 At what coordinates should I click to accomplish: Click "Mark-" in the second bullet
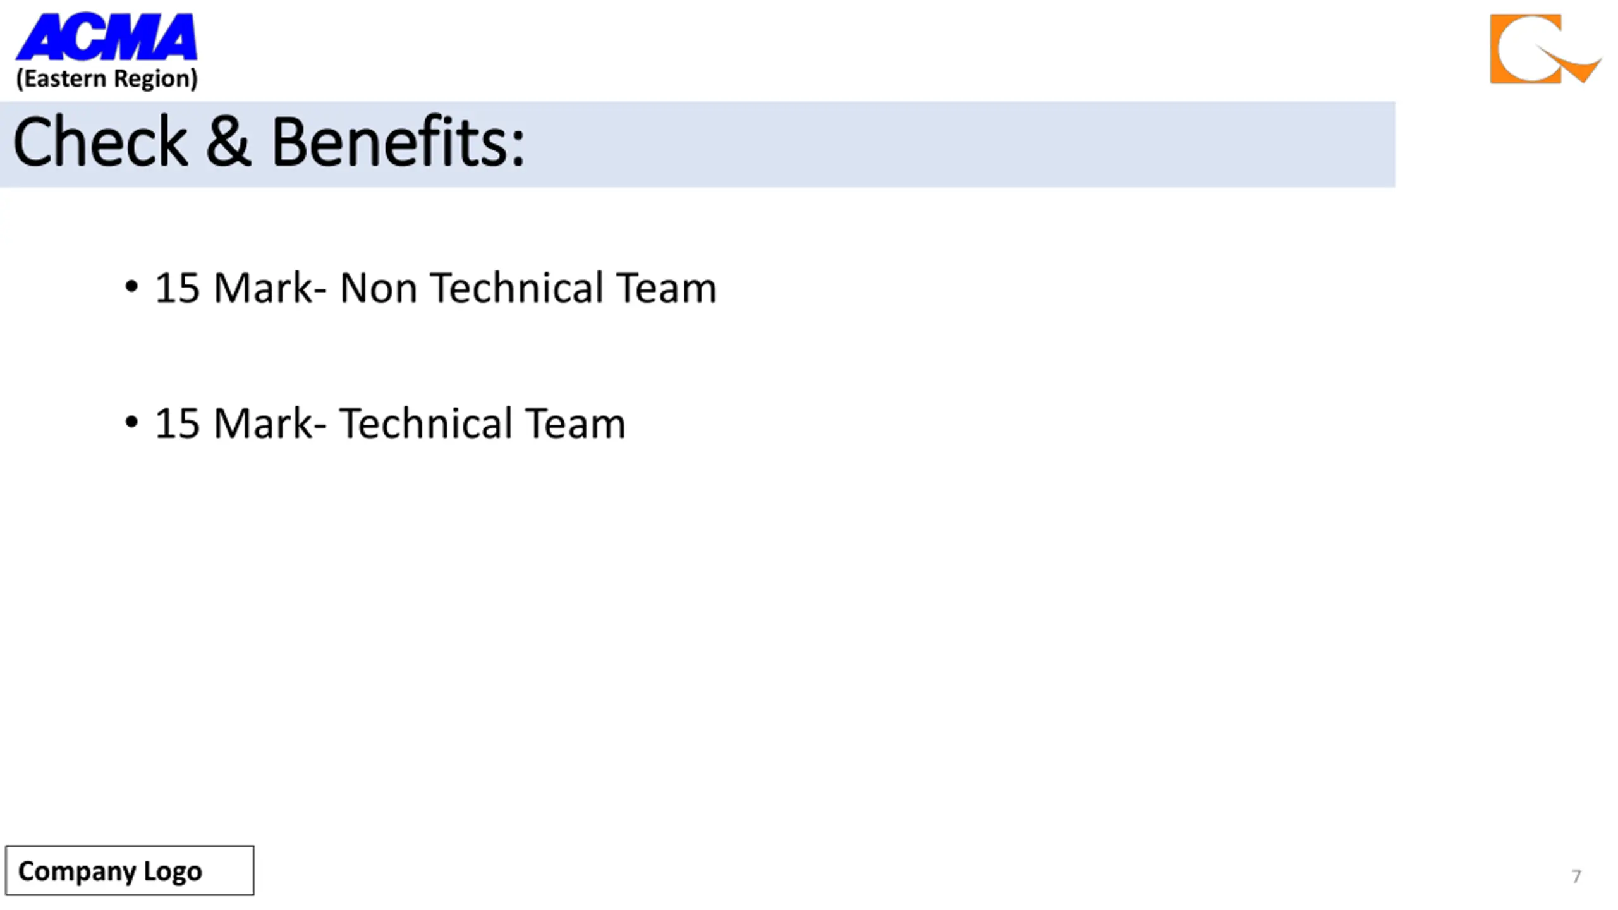click(x=270, y=423)
